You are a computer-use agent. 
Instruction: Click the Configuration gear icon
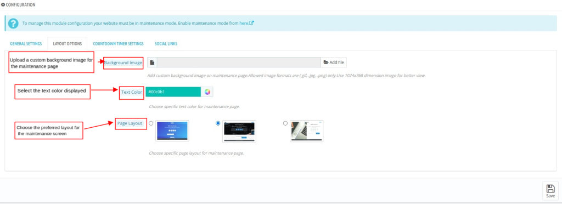3,5
